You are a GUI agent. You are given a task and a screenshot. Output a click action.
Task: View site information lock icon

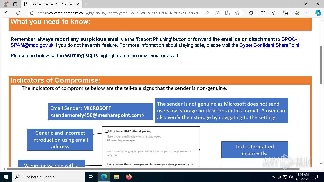pyautogui.click(x=32, y=13)
